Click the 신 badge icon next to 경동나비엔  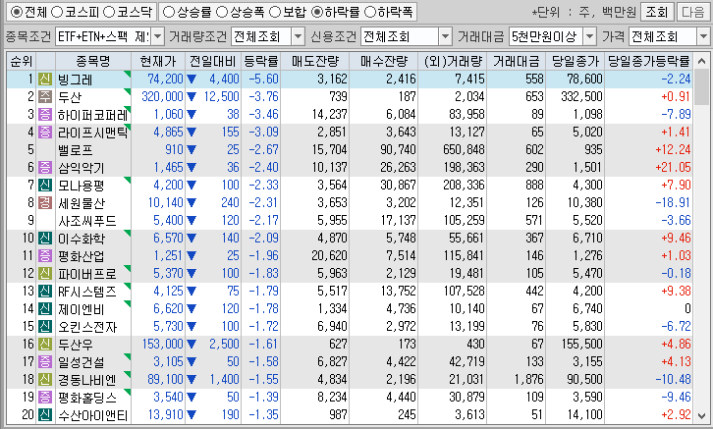click(44, 380)
